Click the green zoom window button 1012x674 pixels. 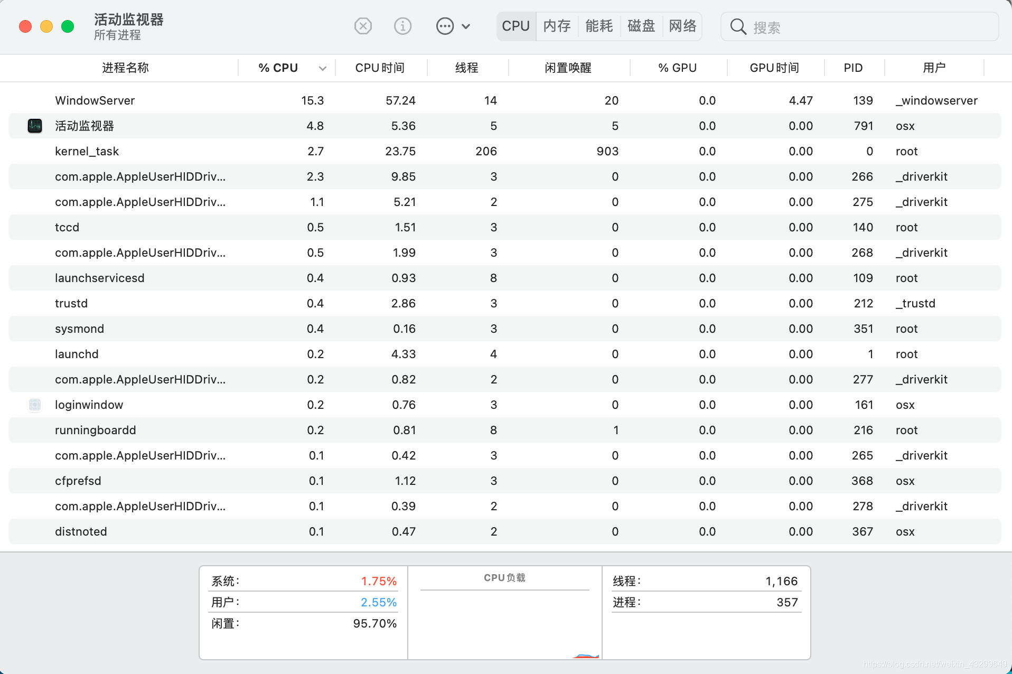[x=68, y=26]
